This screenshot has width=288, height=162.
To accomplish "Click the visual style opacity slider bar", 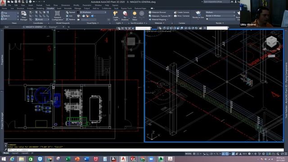I will point(89,19).
